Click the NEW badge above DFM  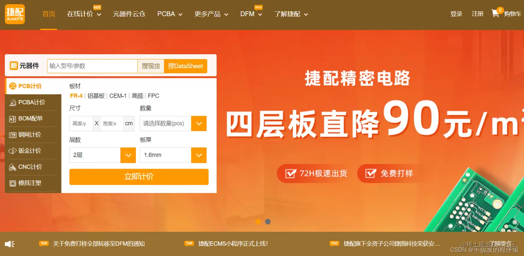258,7
